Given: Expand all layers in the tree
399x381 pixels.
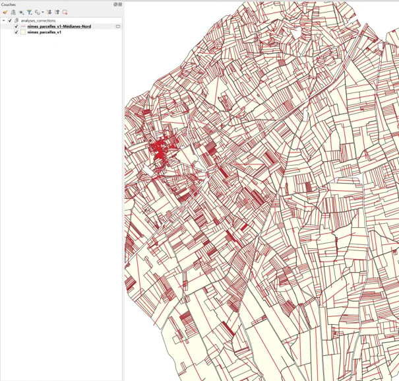Looking at the screenshot, I should [49, 13].
